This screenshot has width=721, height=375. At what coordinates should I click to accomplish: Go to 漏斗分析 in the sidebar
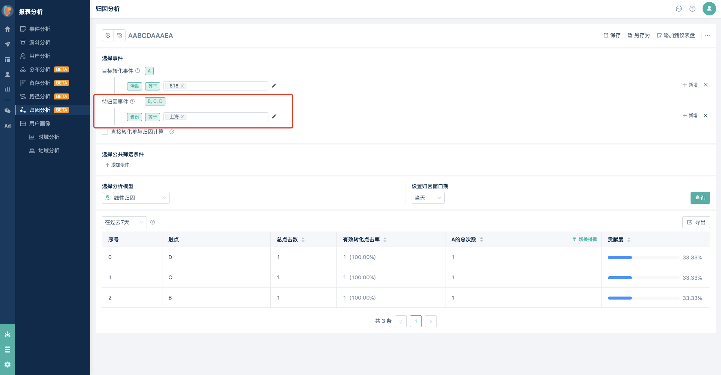click(x=40, y=42)
